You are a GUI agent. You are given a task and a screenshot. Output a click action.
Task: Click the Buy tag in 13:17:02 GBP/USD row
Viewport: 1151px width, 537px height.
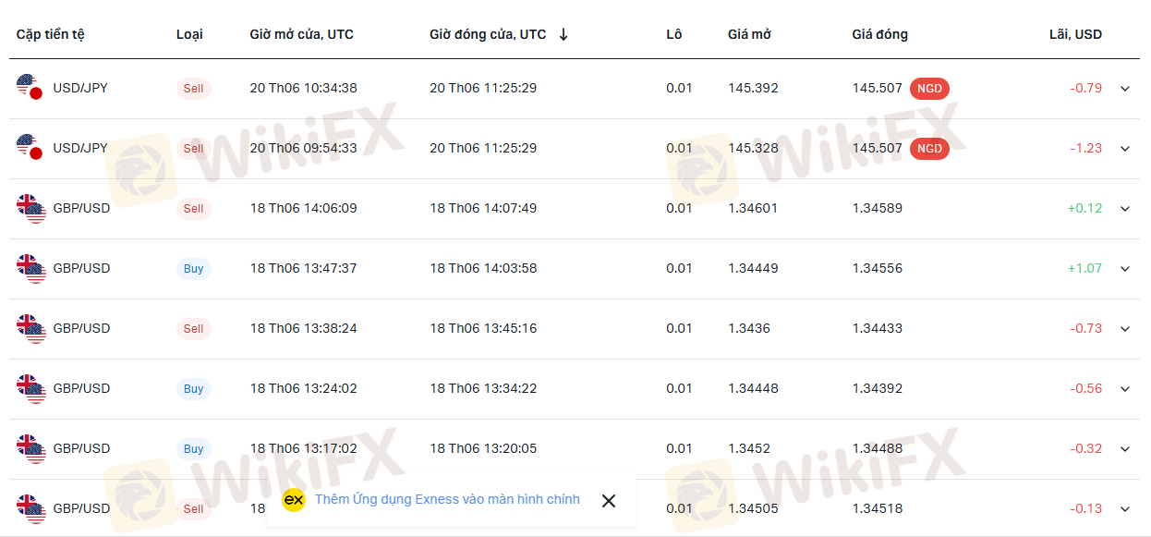click(193, 449)
